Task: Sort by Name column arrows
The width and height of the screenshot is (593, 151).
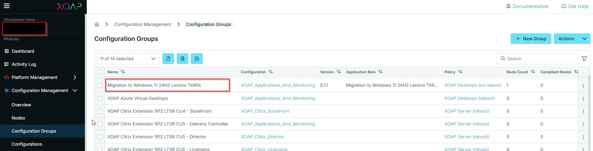Action: click(x=123, y=72)
